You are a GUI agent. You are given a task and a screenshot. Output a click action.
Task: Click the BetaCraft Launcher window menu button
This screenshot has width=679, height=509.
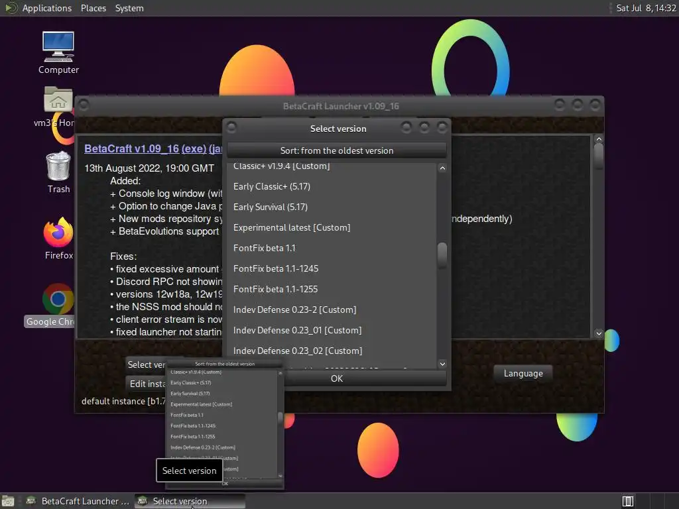coord(84,105)
